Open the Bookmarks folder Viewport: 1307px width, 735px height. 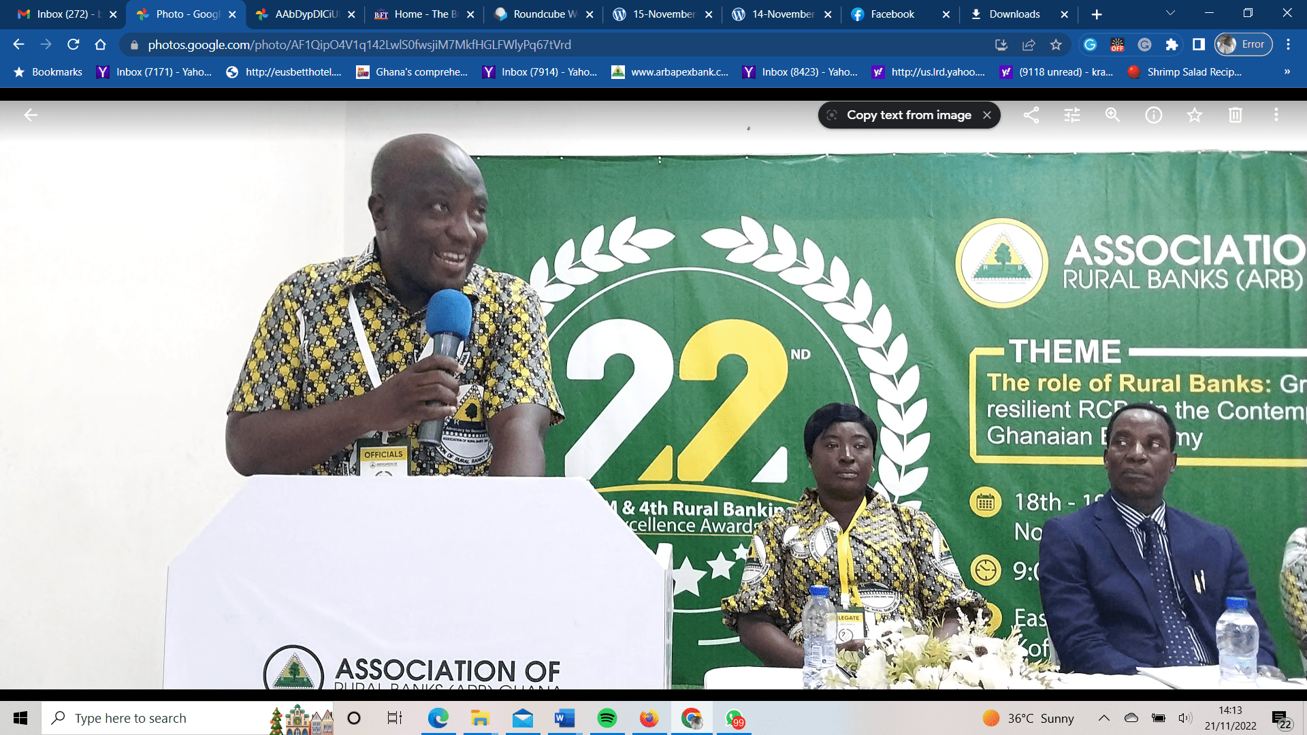click(48, 72)
